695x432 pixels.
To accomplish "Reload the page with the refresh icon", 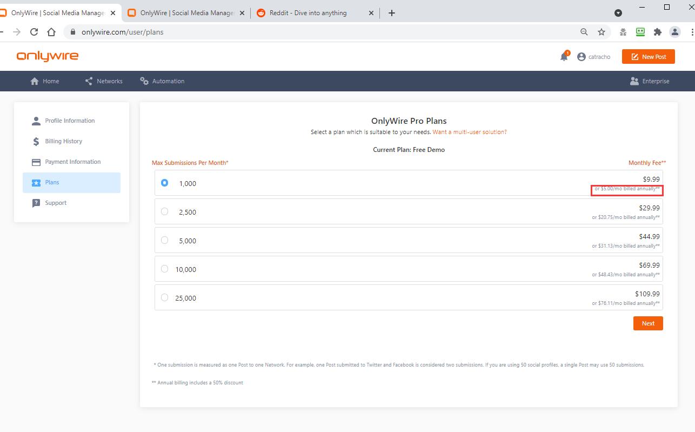I will click(34, 32).
